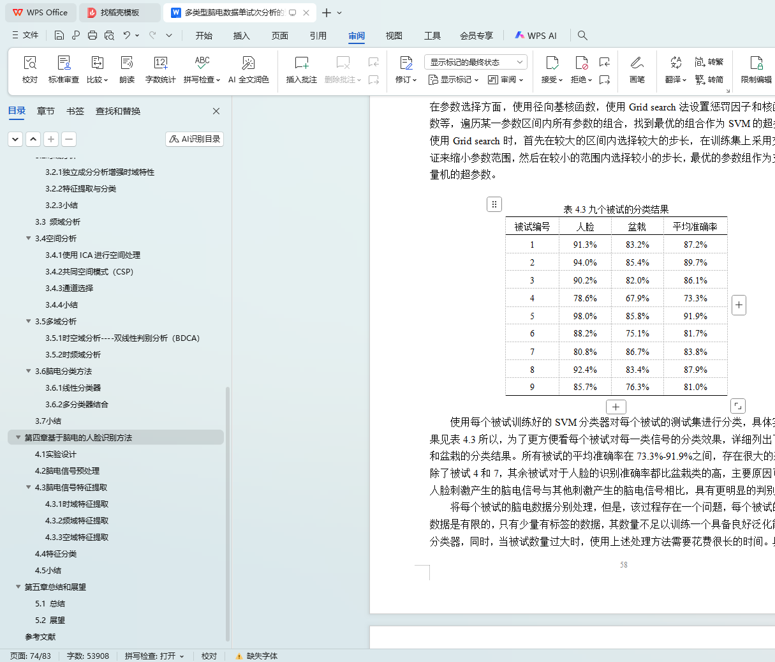Viewport: 775px width, 662px height.
Task: Switch to 书签 tab in navigation pane
Action: coord(75,111)
